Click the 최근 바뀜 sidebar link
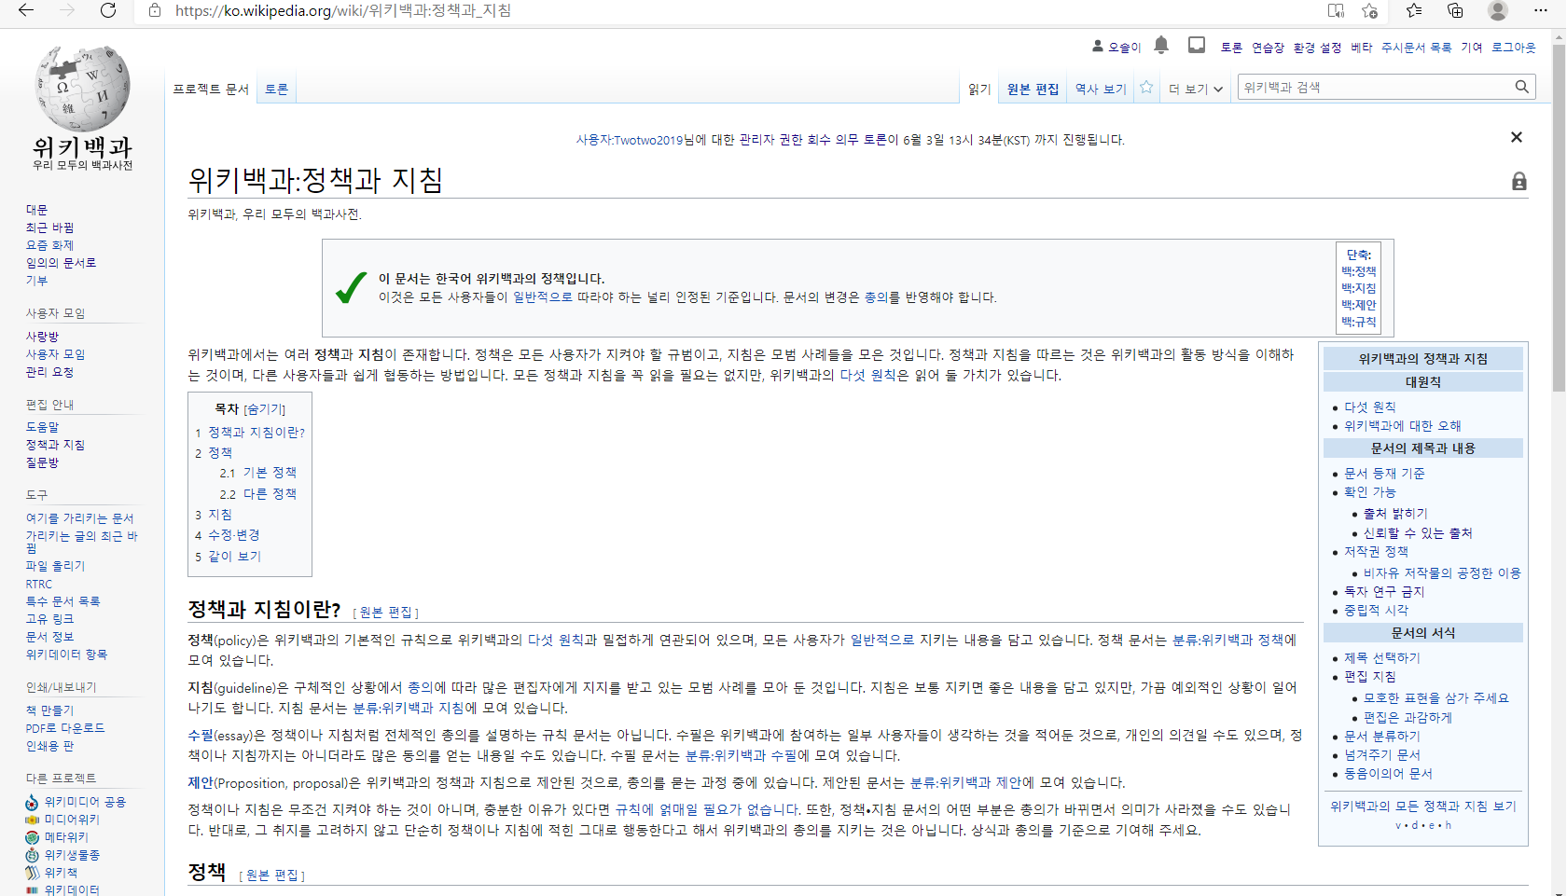 [x=49, y=227]
